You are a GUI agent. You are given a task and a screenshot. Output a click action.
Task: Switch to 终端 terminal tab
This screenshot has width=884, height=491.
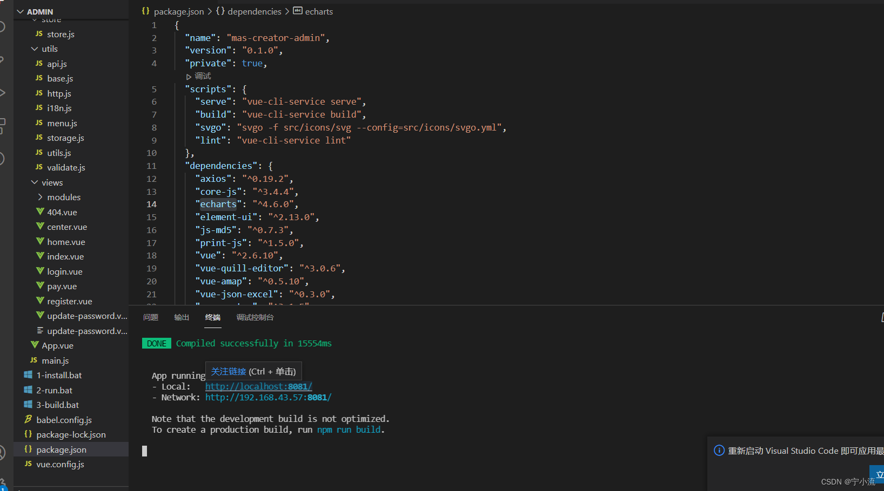point(213,317)
